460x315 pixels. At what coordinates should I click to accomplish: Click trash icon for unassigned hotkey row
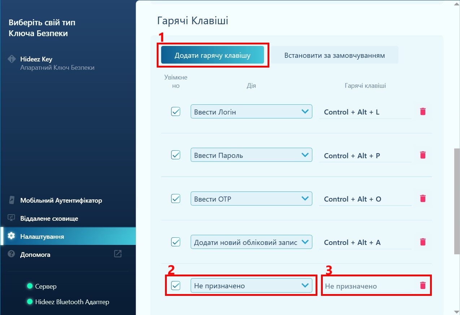point(423,285)
